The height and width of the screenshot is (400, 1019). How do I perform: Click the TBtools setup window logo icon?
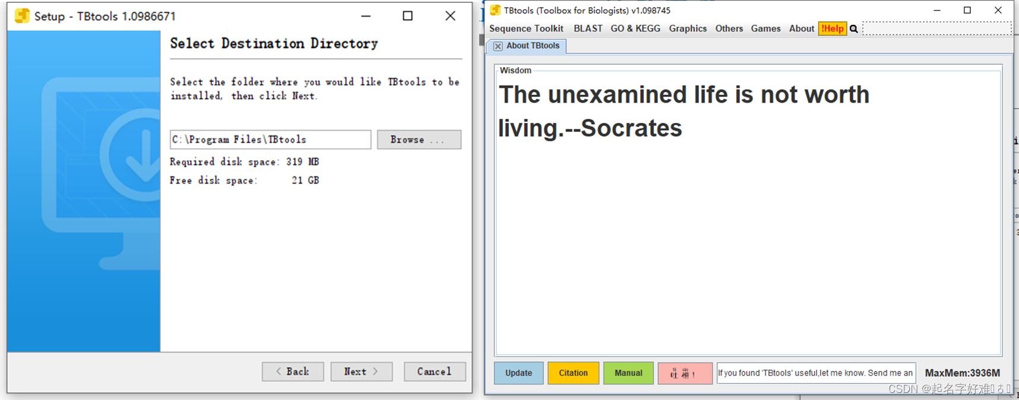coord(22,16)
